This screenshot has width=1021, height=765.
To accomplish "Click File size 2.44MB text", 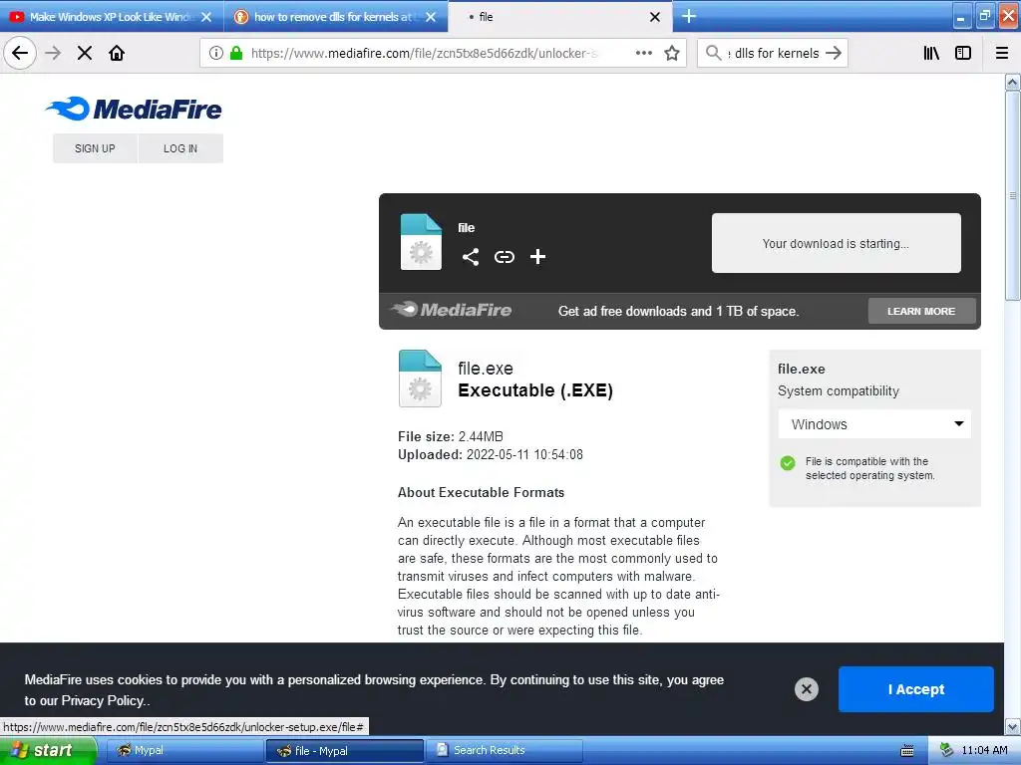I will pyautogui.click(x=451, y=436).
